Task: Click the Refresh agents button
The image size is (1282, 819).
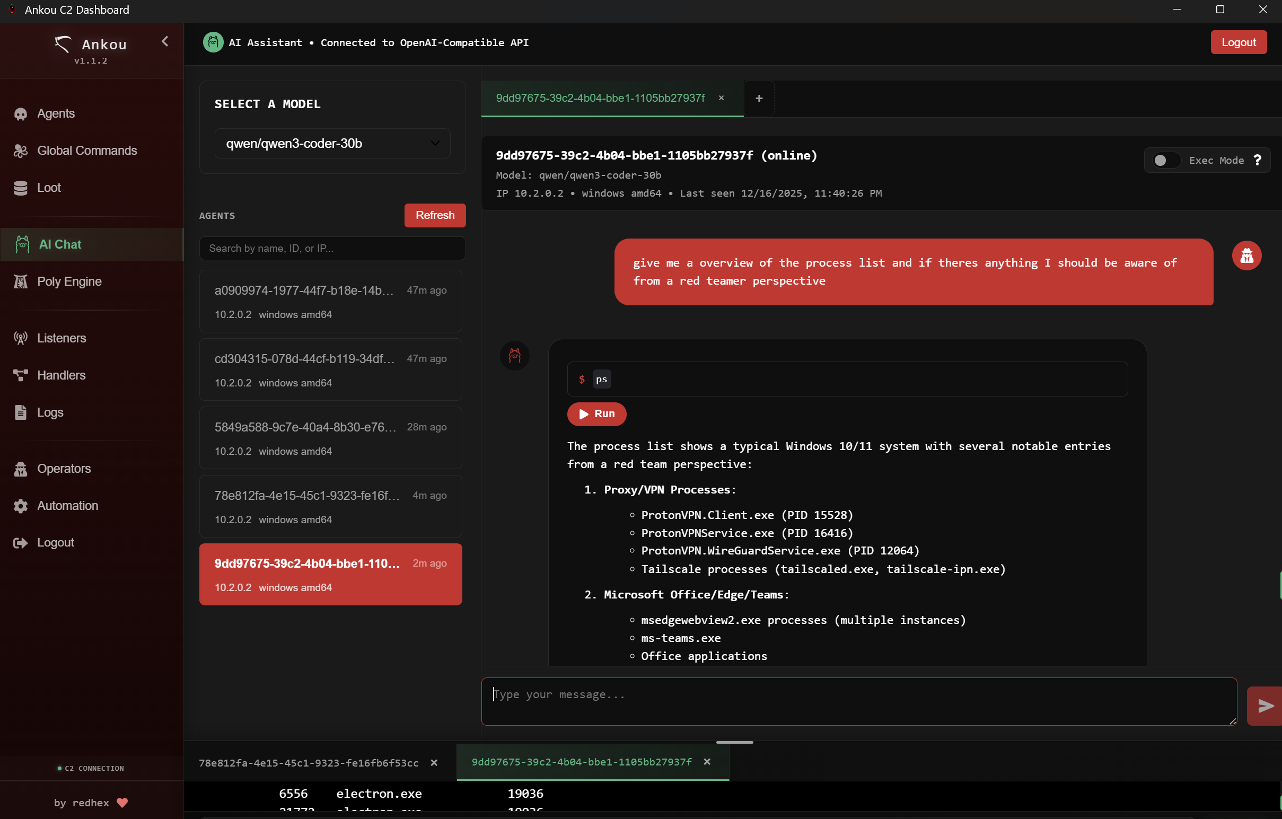Action: coord(434,215)
